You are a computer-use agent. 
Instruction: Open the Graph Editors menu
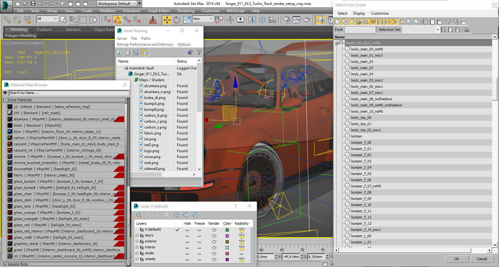[x=159, y=11]
